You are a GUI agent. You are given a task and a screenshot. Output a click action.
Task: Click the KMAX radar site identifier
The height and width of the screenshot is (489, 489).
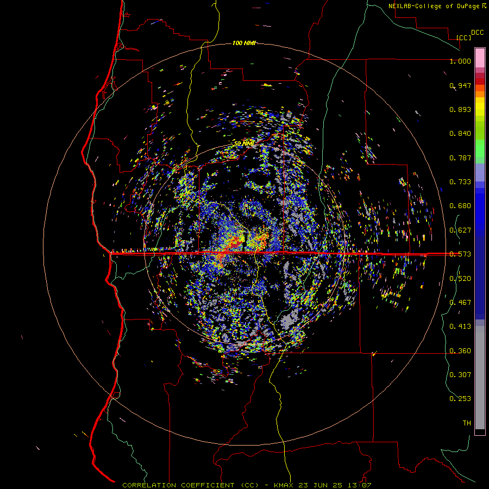tap(283, 485)
